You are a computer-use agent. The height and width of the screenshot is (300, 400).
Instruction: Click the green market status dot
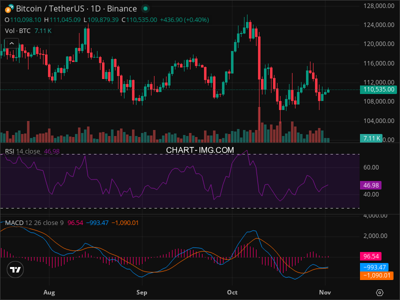tap(145, 9)
